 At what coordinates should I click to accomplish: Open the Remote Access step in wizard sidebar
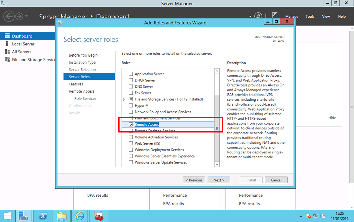coord(81,91)
